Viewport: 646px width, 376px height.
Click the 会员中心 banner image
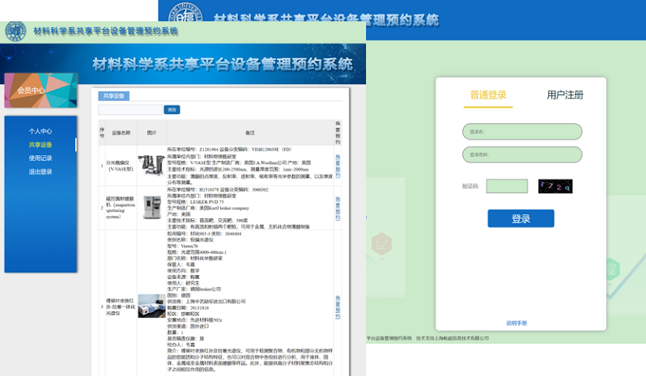pyautogui.click(x=40, y=91)
